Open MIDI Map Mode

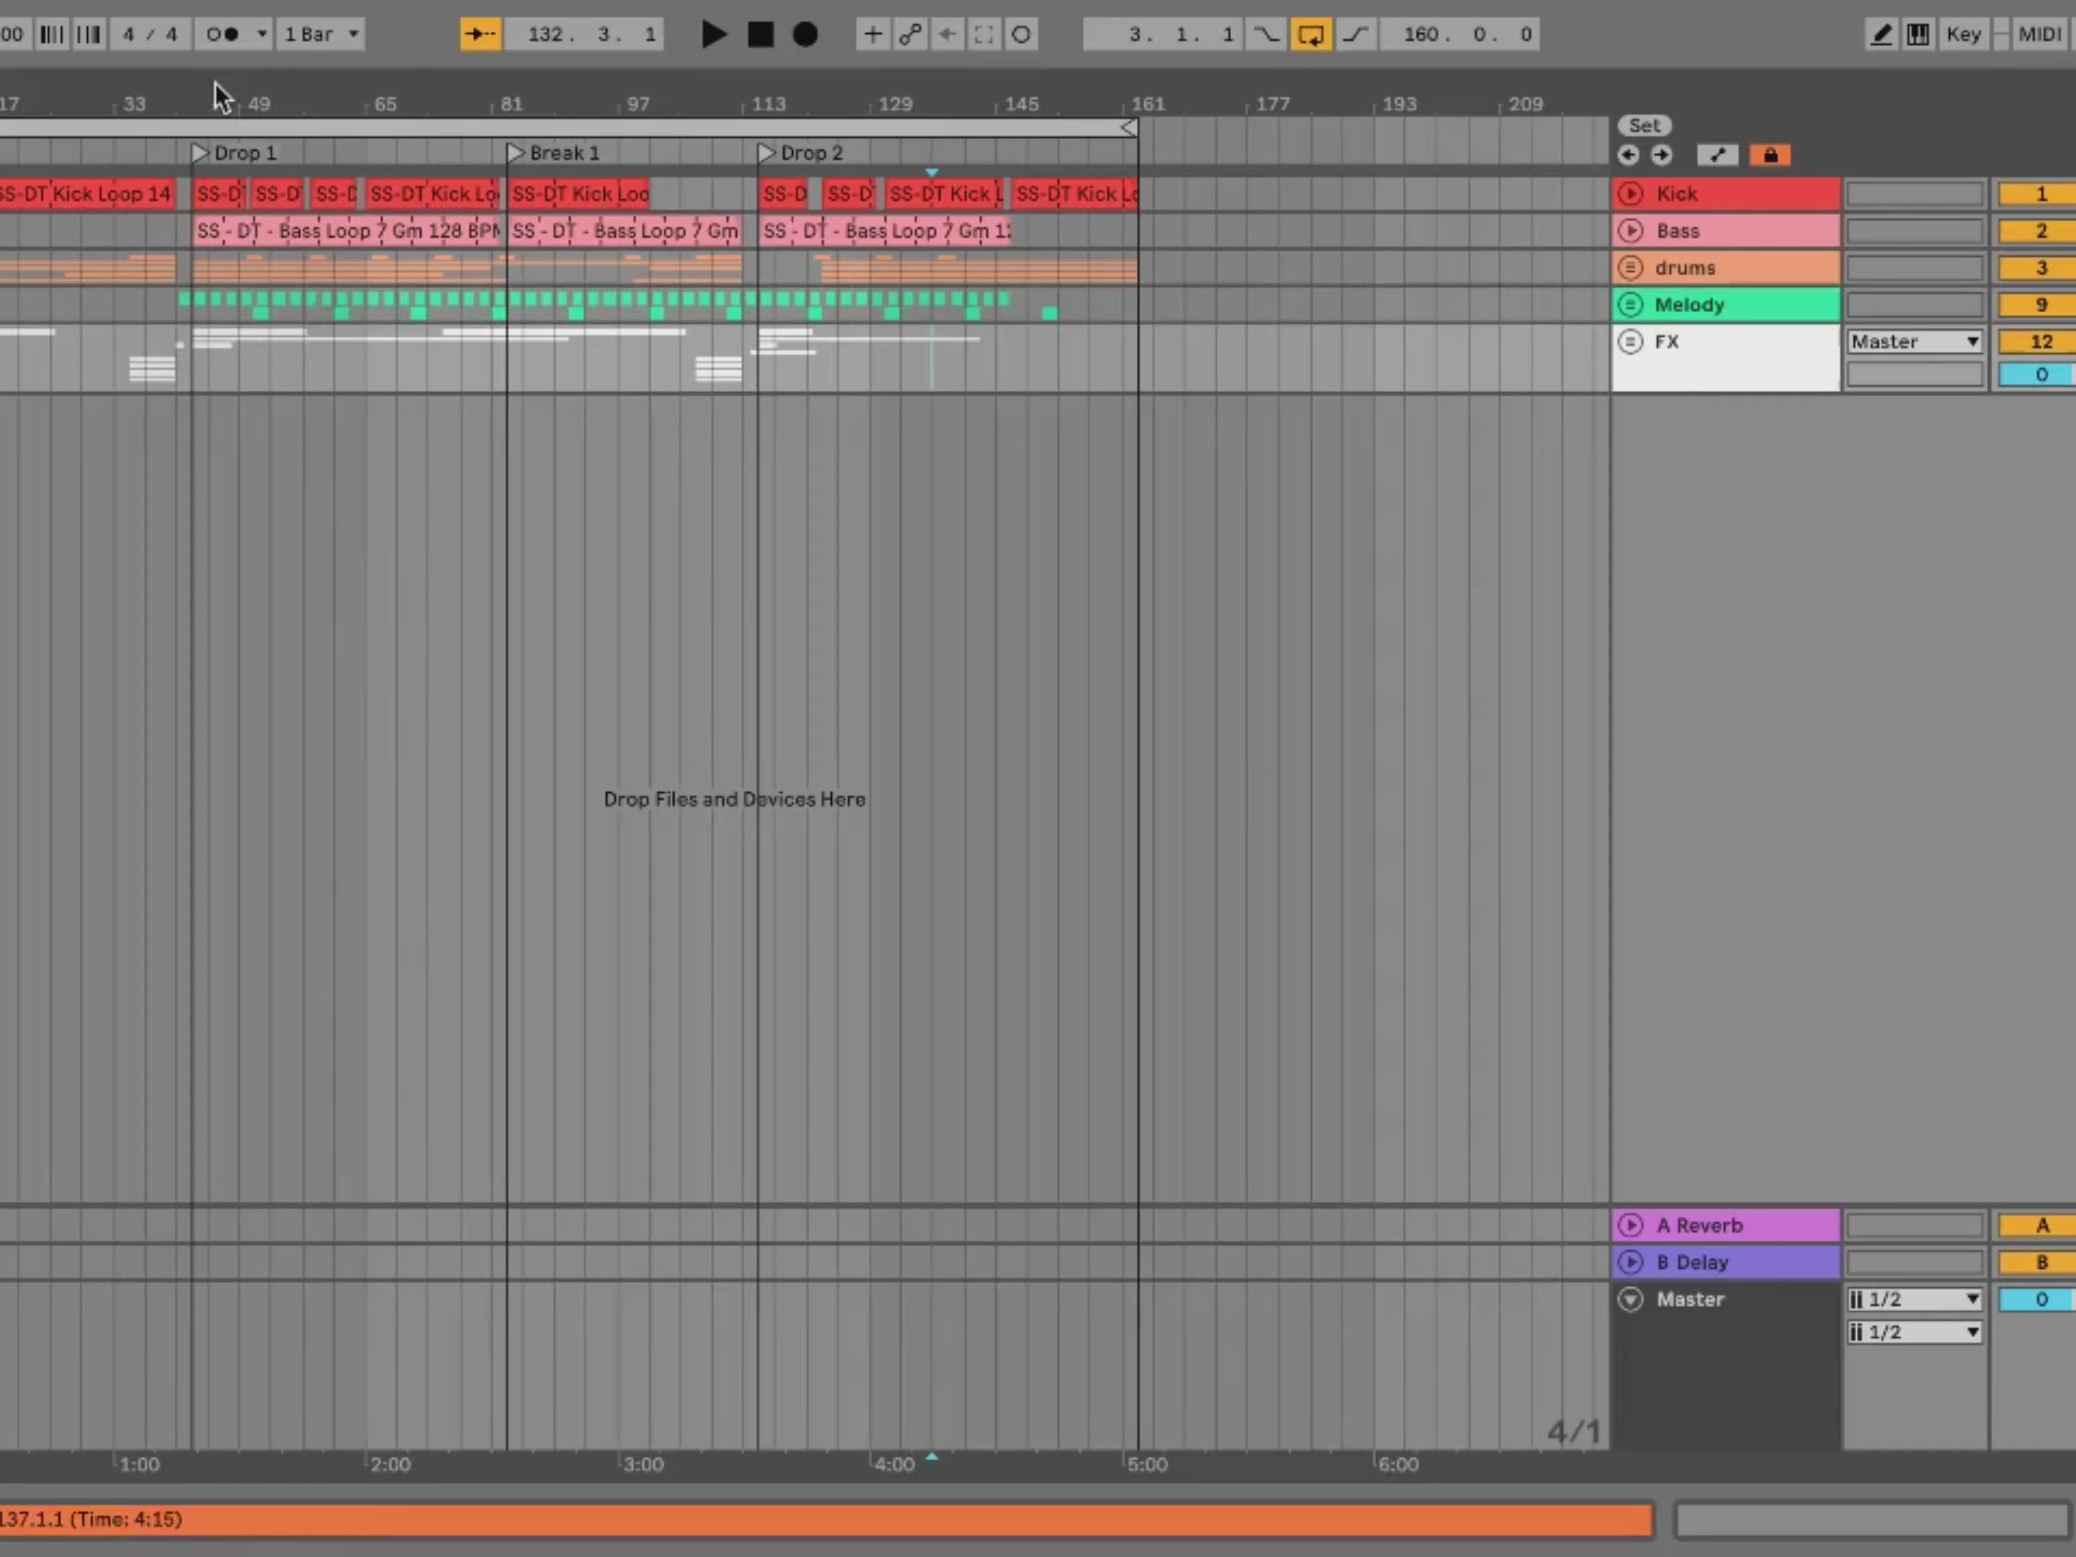click(2039, 35)
